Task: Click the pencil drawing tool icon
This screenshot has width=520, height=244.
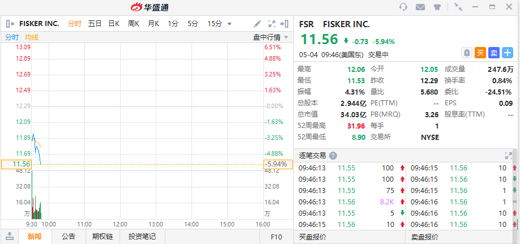Action: pos(258,24)
